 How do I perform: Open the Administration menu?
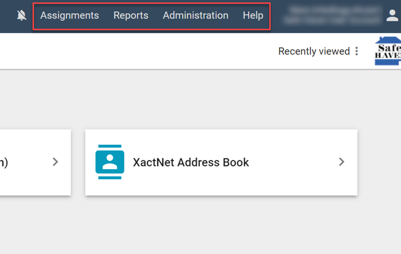[x=195, y=16]
